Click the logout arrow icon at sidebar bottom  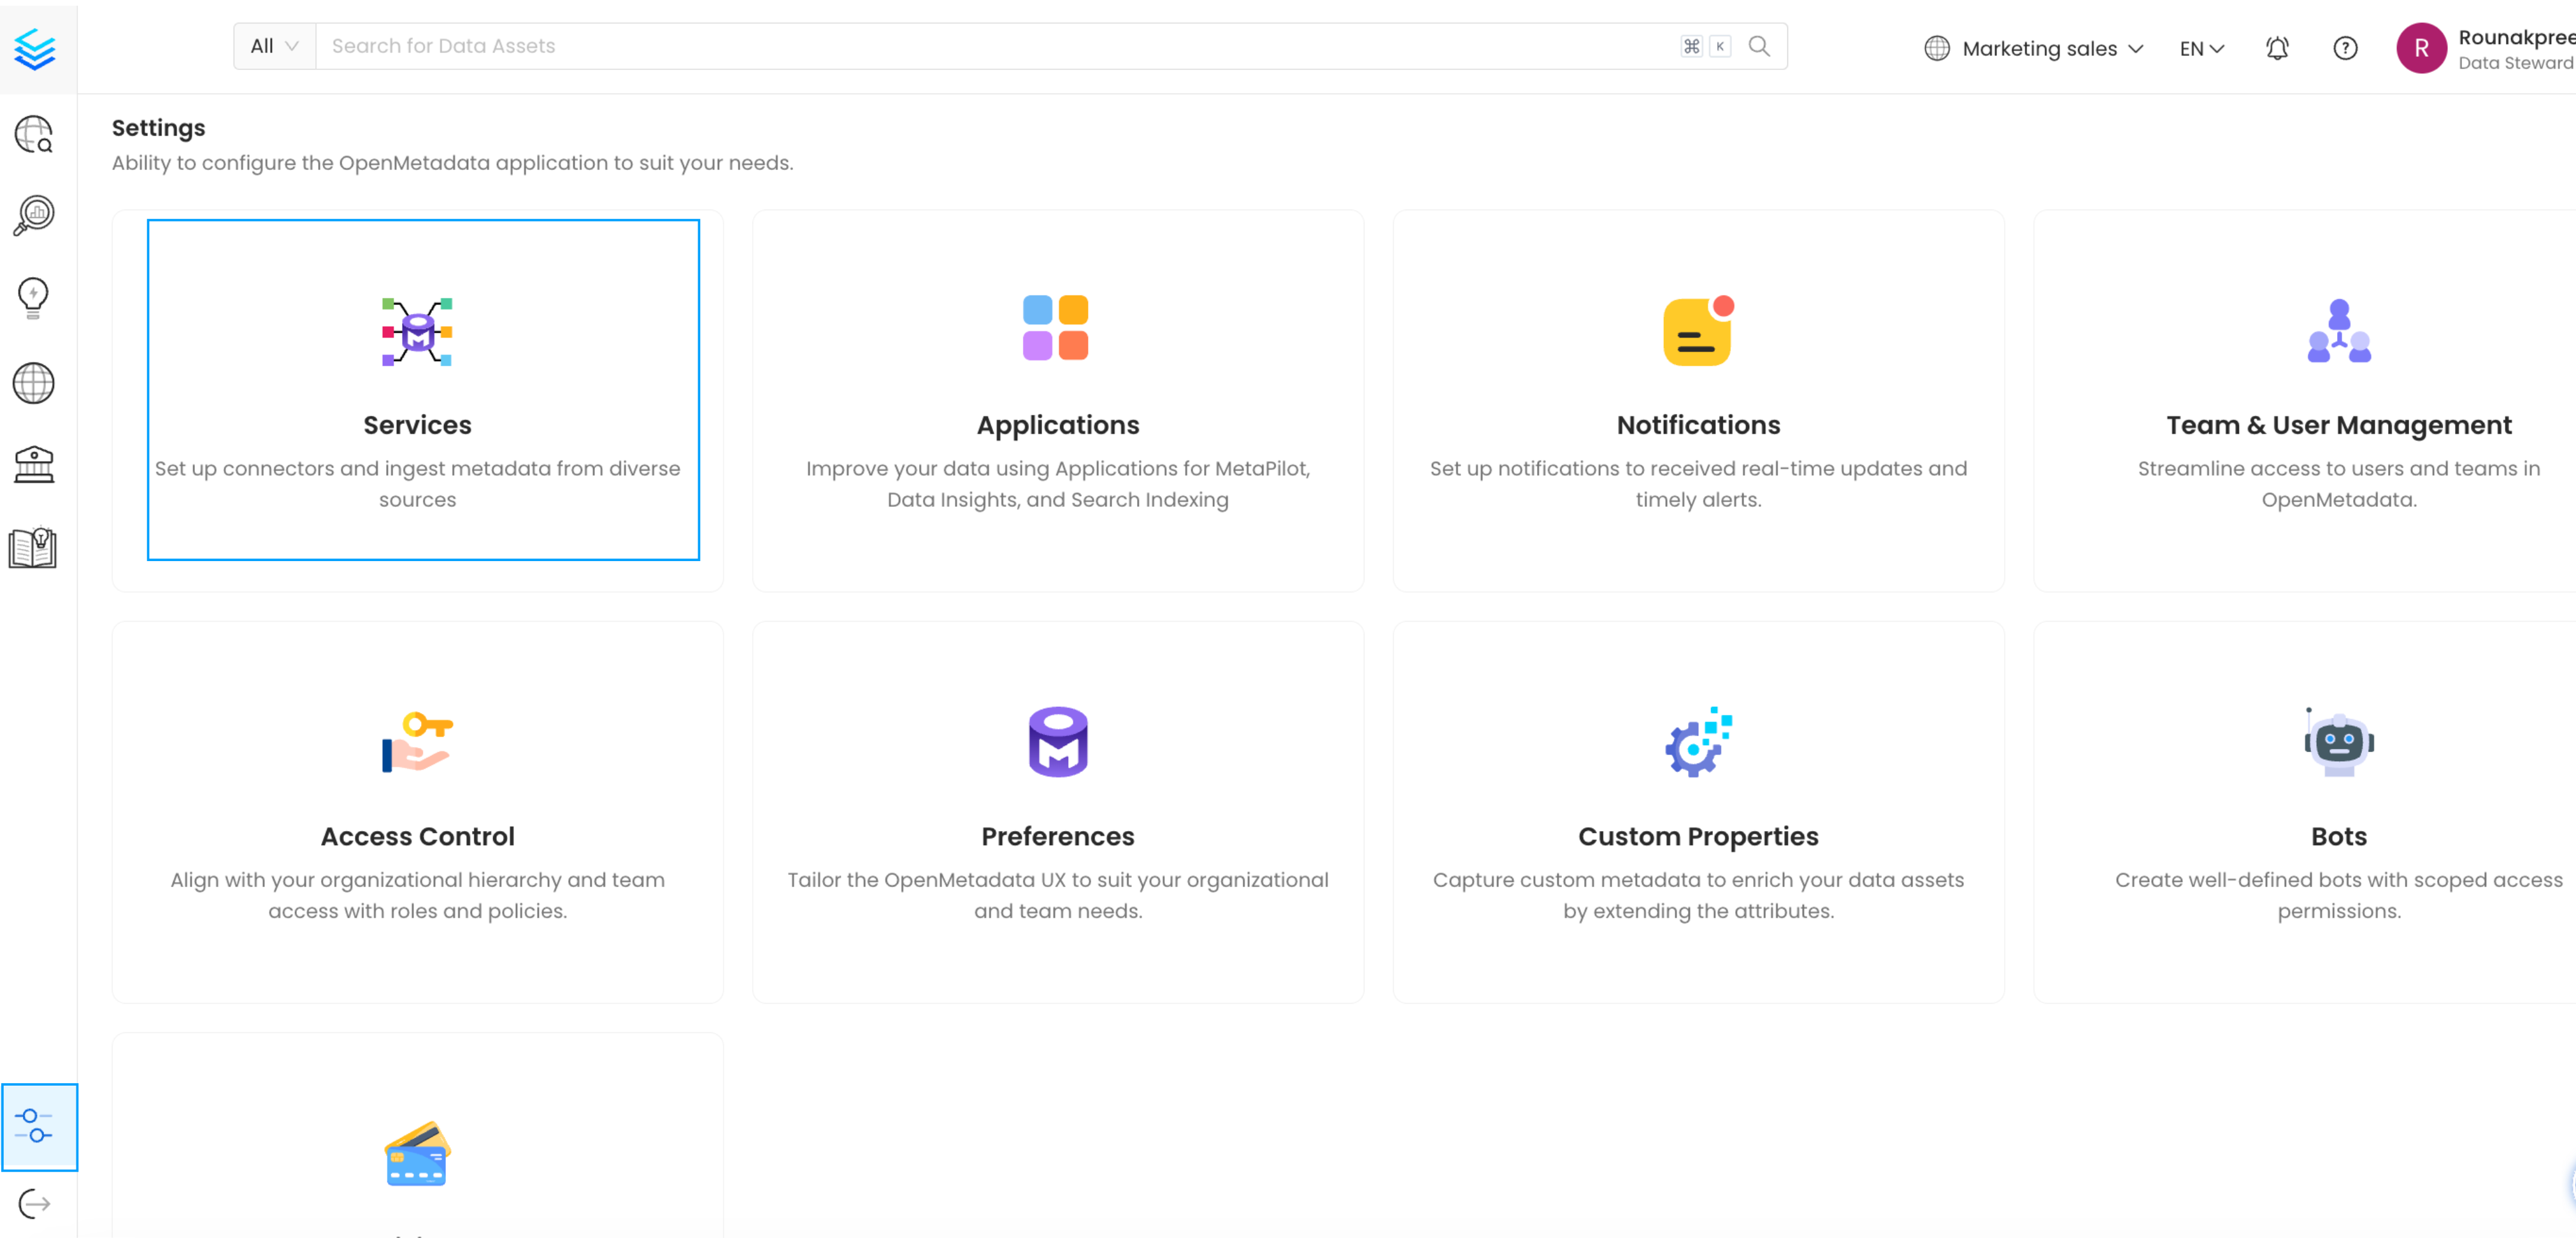[33, 1204]
